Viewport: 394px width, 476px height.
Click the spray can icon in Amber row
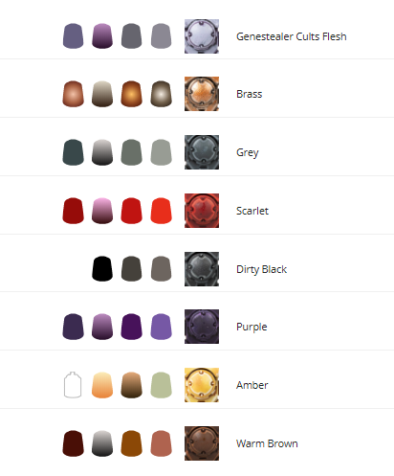(x=73, y=385)
